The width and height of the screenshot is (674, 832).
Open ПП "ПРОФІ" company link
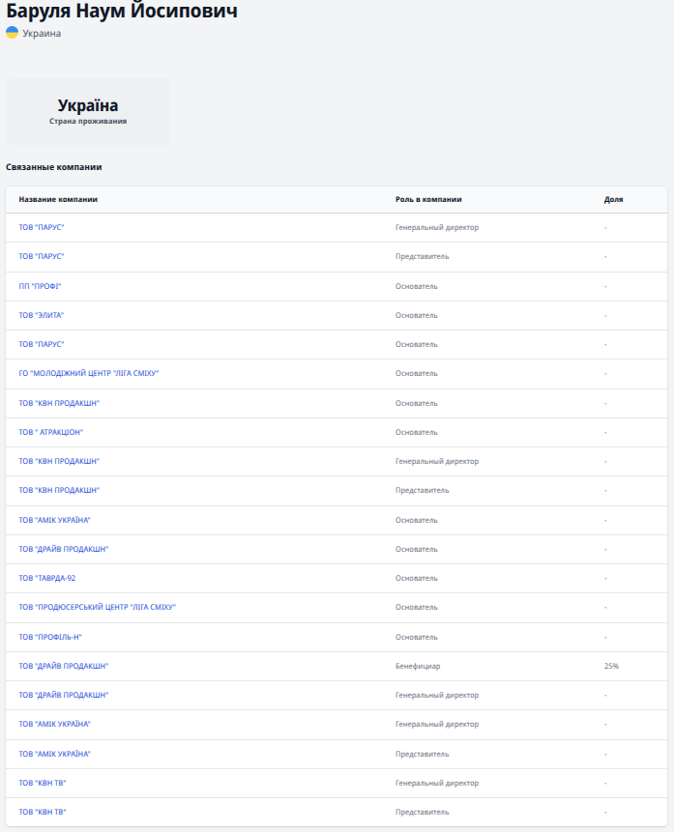click(40, 286)
